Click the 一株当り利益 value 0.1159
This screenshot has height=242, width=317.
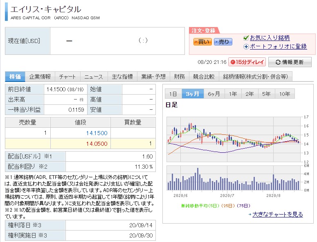click(76, 110)
